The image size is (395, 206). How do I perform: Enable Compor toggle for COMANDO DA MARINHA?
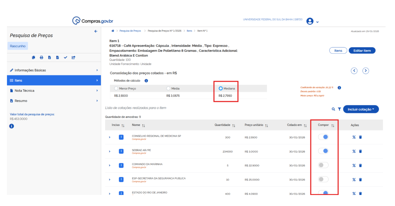[x=323, y=165]
